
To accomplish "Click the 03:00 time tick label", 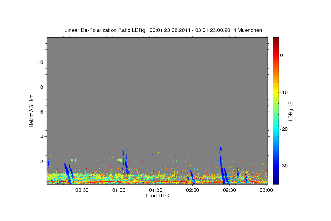I will [266, 190].
